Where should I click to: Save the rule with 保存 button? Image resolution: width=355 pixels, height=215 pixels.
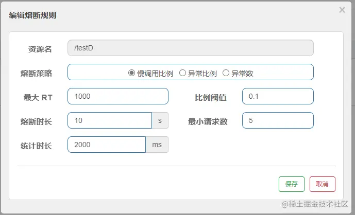292,184
